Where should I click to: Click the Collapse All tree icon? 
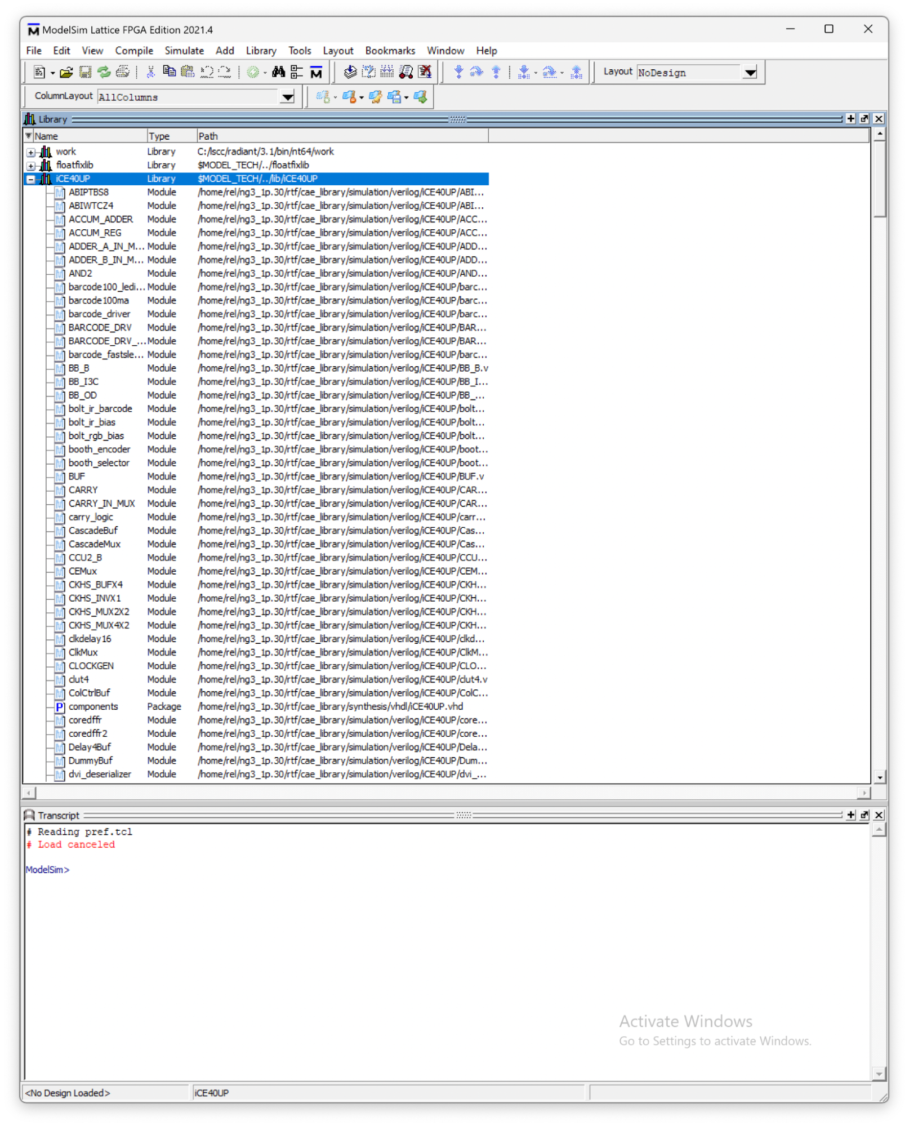point(297,72)
